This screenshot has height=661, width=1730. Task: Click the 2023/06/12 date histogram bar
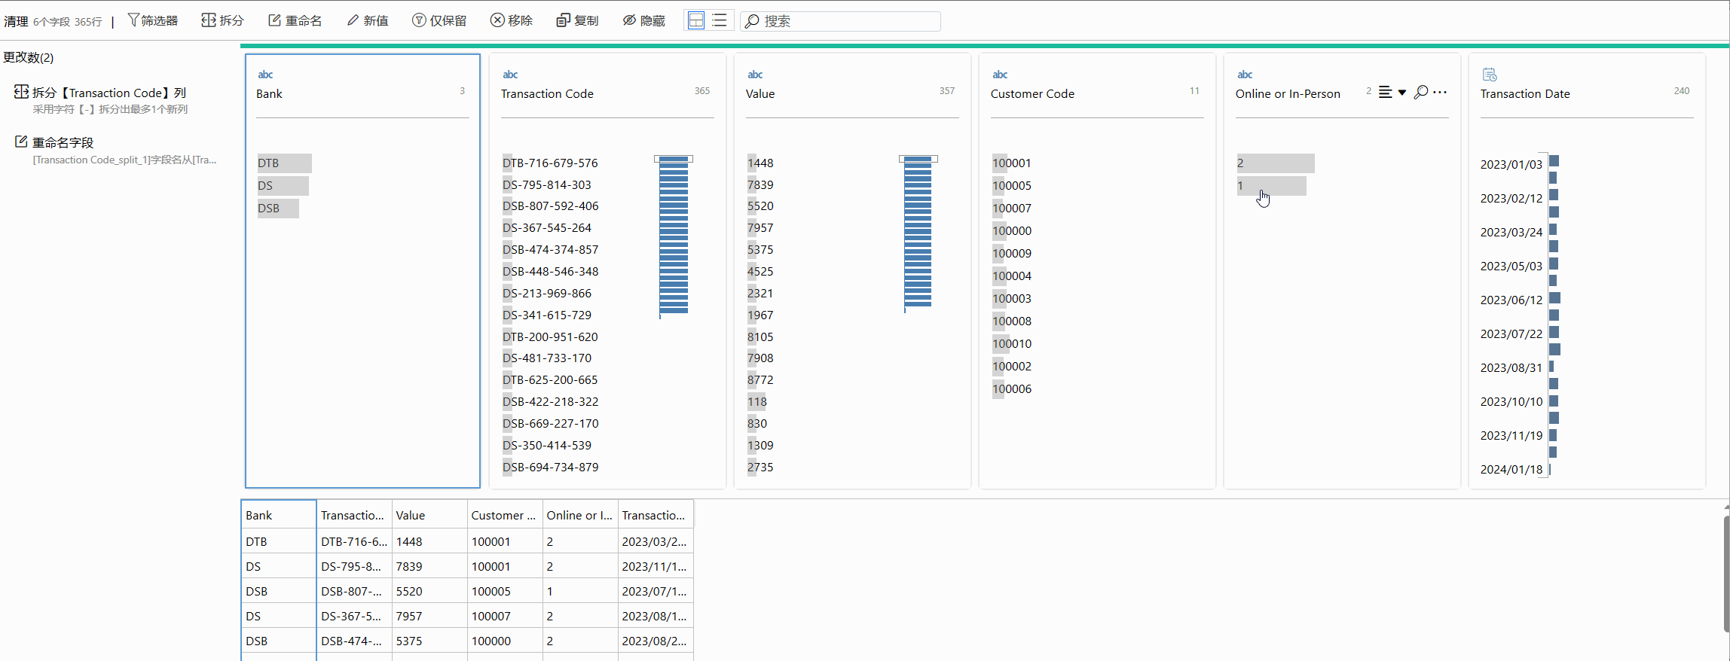pos(1555,298)
